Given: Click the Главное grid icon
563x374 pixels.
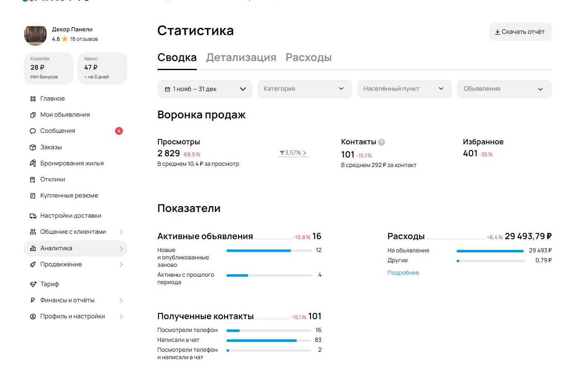Looking at the screenshot, I should [x=33, y=99].
